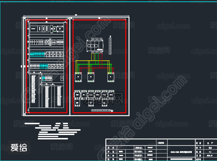Select the first contactor in the contactor row
The image size is (217, 161).
pos(77,95)
